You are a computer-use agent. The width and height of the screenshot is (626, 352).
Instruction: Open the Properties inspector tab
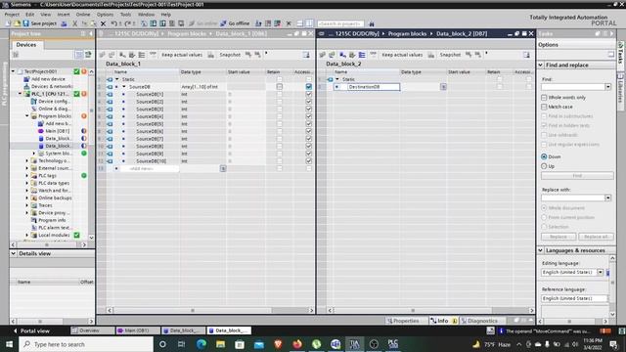403,321
